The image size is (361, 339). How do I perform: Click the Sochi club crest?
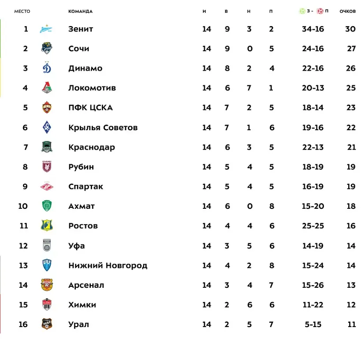(x=47, y=49)
